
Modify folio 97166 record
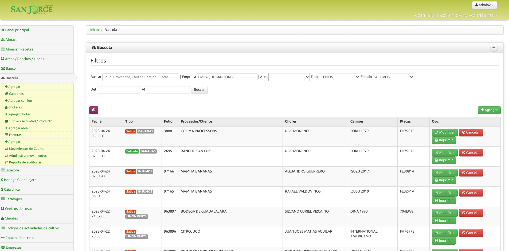click(x=445, y=173)
